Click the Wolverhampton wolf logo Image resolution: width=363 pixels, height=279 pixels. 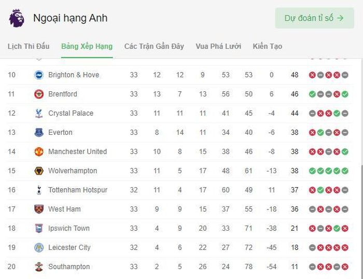[x=39, y=171]
